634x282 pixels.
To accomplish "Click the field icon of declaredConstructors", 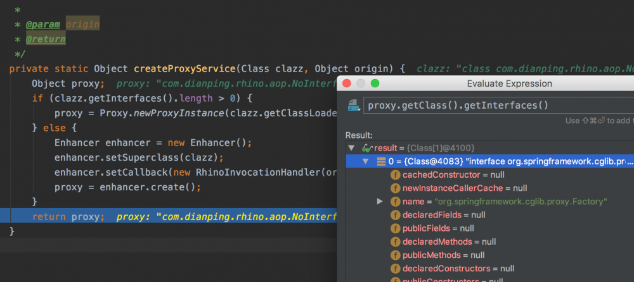I will 395,268.
